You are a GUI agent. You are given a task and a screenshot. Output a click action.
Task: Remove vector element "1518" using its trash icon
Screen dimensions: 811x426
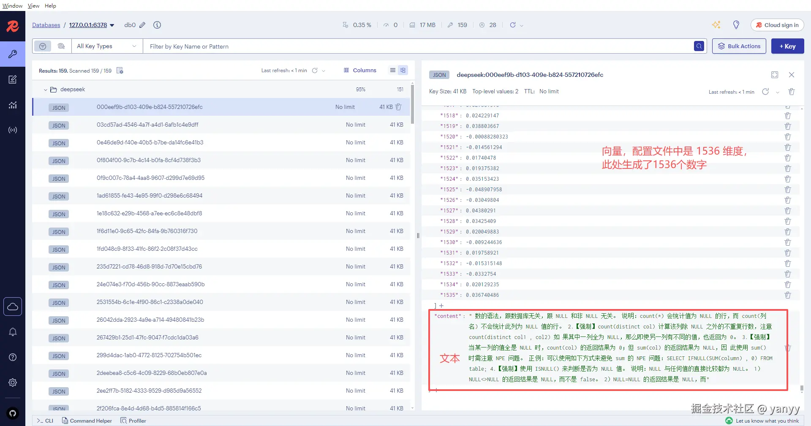tap(788, 116)
